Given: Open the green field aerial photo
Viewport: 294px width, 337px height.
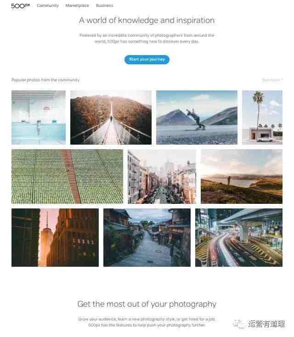Looking at the screenshot, I should point(68,176).
